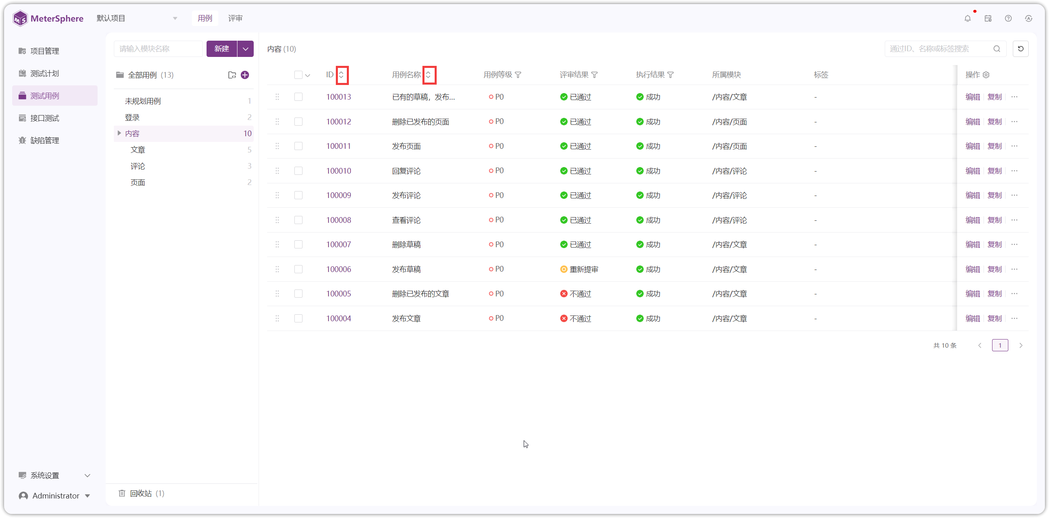Click the module name input field
Image resolution: width=1049 pixels, height=518 pixels.
[158, 49]
